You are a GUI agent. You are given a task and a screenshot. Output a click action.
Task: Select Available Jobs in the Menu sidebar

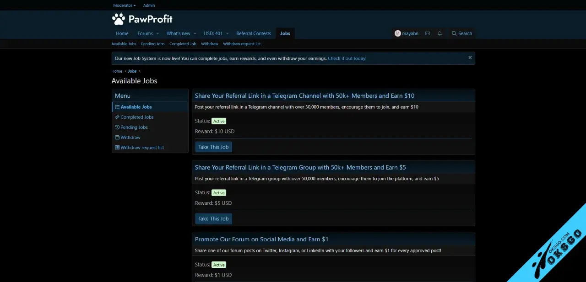tap(150, 107)
